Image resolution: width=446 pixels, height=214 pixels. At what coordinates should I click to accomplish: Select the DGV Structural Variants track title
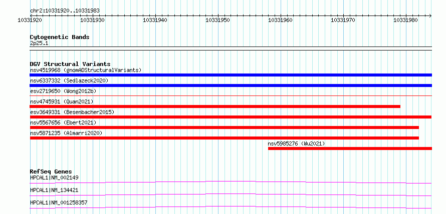(x=70, y=64)
